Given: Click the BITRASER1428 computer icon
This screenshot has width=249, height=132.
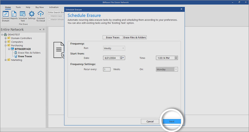Looking at the screenshot, I should tap(12, 49).
